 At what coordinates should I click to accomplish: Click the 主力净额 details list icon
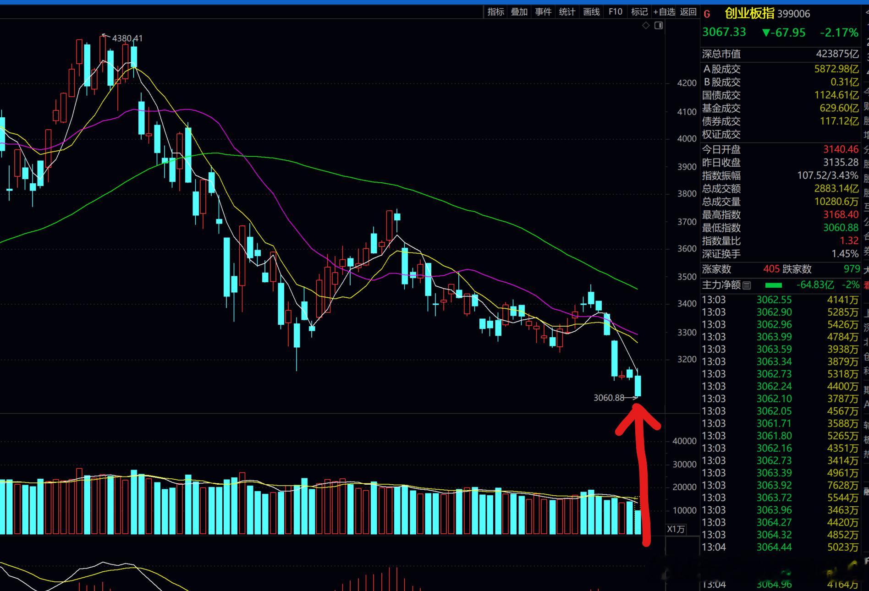(747, 285)
